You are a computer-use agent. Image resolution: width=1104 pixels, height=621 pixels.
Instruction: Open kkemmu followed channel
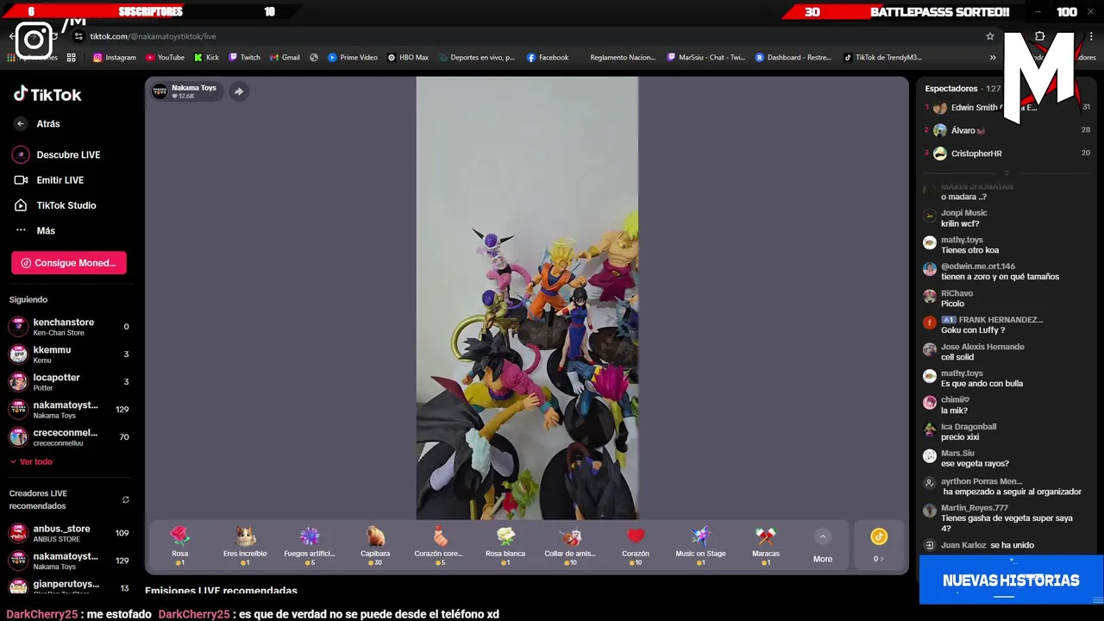(x=69, y=354)
